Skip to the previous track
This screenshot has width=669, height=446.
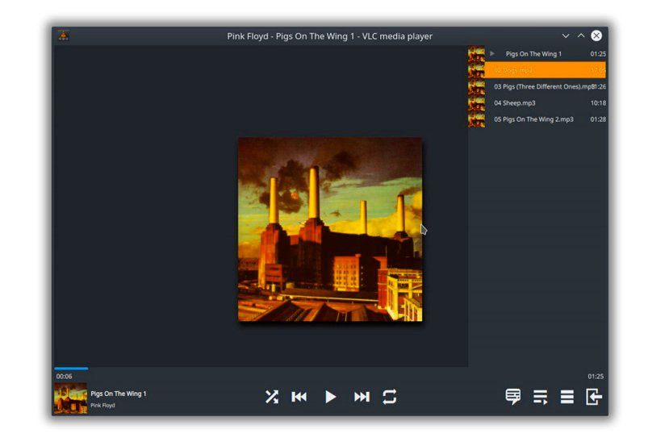[299, 397]
